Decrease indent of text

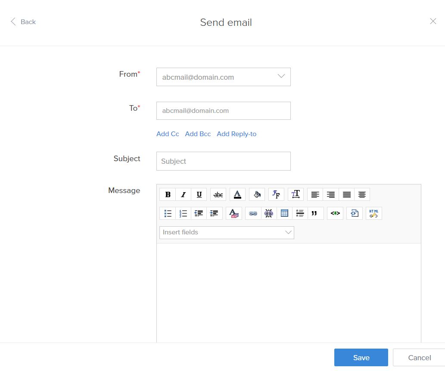click(199, 213)
